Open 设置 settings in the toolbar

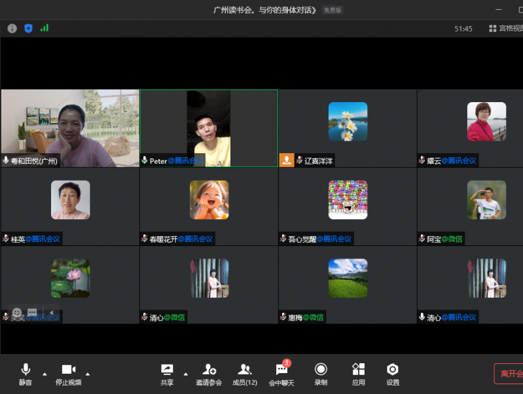[x=393, y=374]
